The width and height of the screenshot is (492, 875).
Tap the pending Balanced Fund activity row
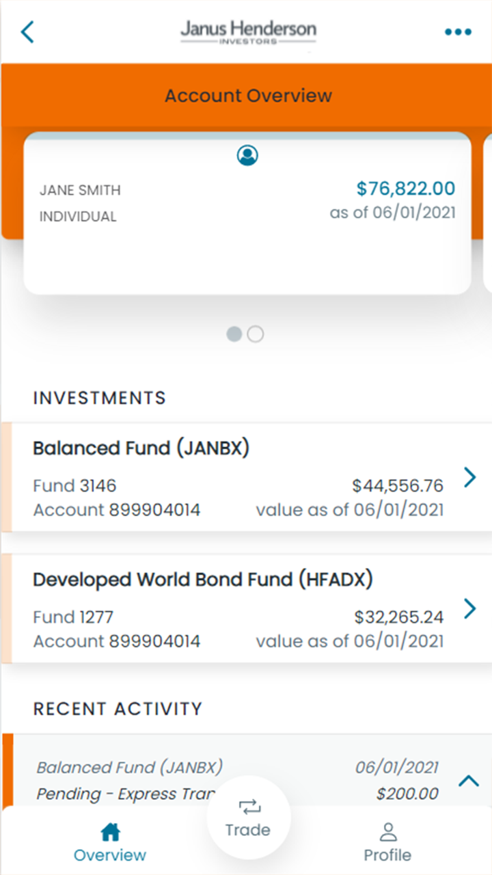205,779
